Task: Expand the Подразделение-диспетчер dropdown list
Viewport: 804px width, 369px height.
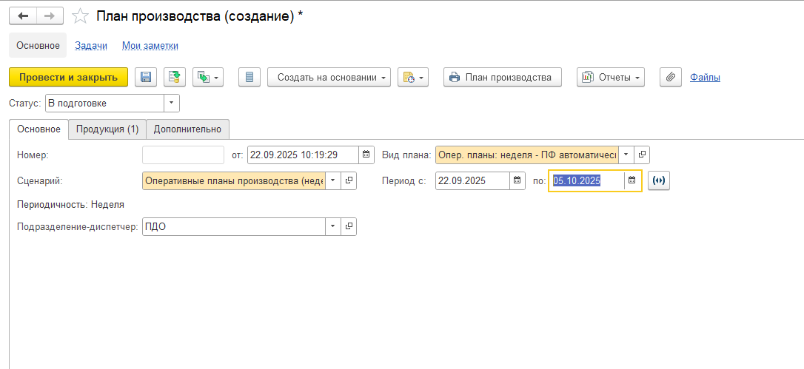Action: pos(332,227)
